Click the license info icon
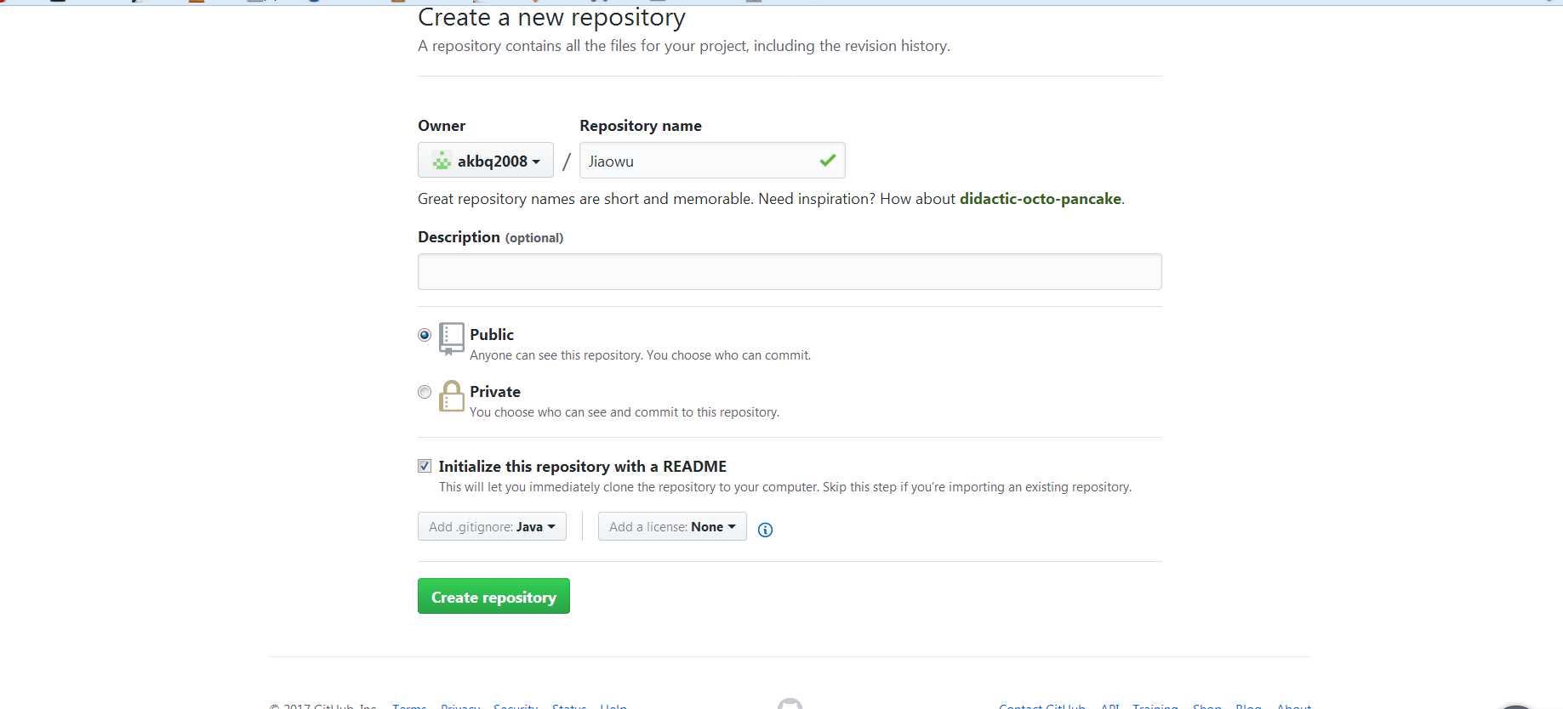The image size is (1563, 709). (x=765, y=530)
